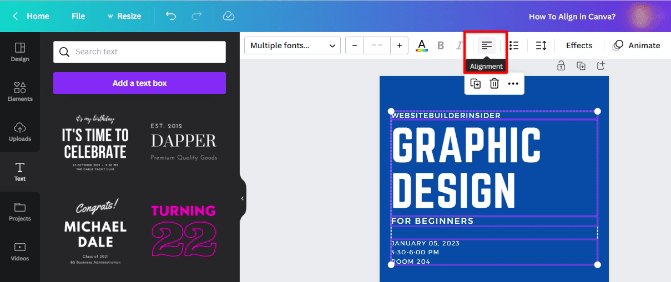Toggle bold formatting
671x282 pixels.
441,45
